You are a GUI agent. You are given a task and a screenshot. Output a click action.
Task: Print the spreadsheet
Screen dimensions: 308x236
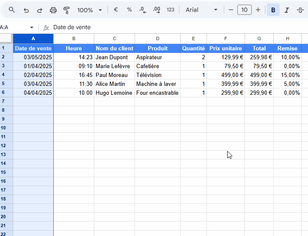click(53, 10)
